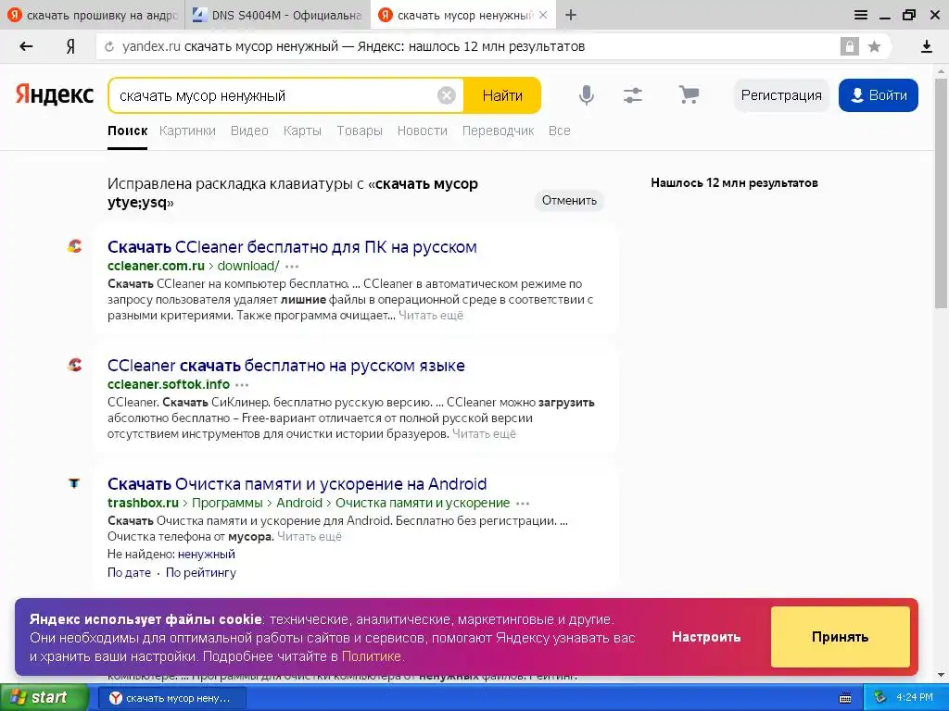Screen dimensions: 949x711
Task: Click the 4:24 PM clock
Action: tap(915, 698)
